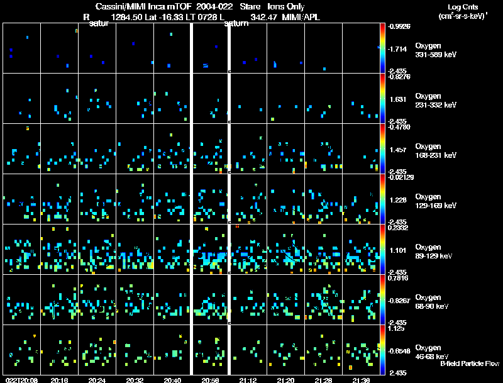Click the color bar beside Oxygen 168-231 keV
The image size is (503, 383).
382,148
